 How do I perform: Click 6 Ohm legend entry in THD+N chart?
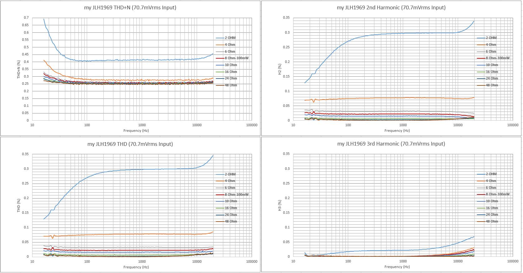[x=226, y=51]
